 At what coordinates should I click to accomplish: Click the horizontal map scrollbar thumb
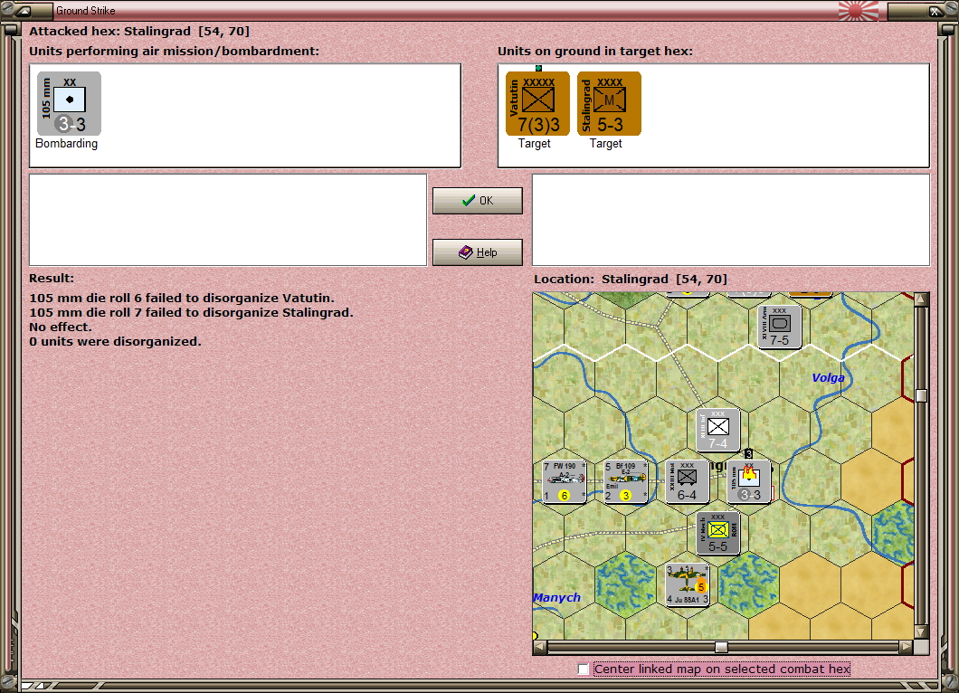click(722, 647)
